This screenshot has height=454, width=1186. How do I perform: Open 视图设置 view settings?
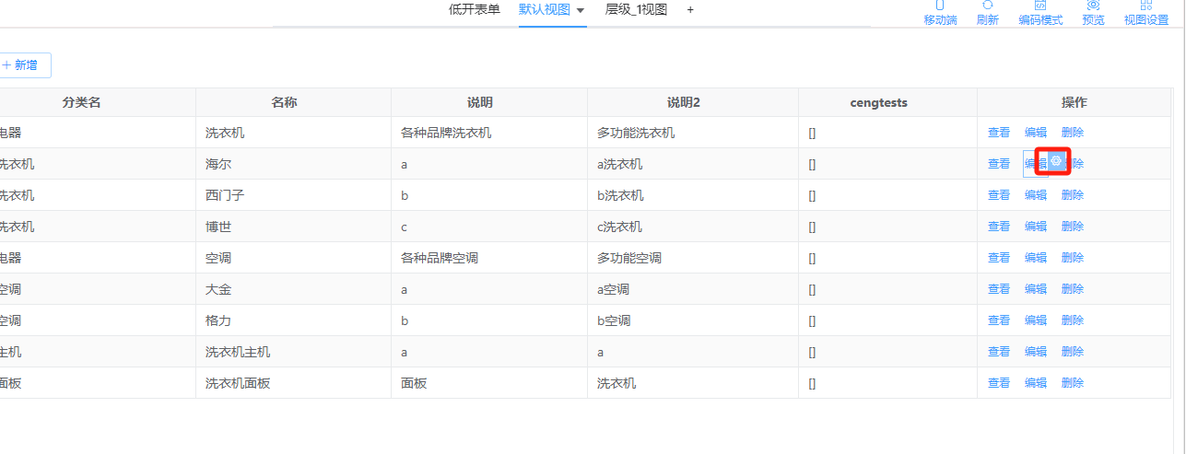click(1145, 12)
